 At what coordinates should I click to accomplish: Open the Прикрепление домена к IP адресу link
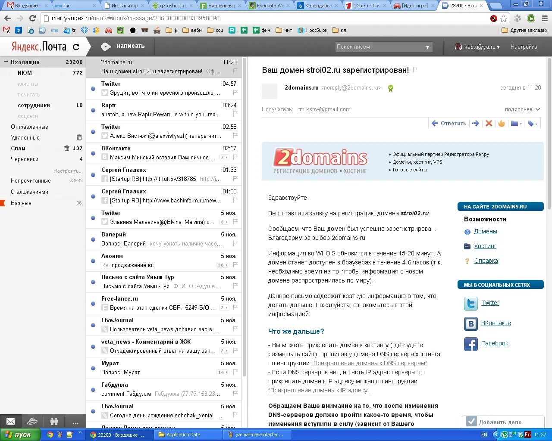[x=319, y=390]
